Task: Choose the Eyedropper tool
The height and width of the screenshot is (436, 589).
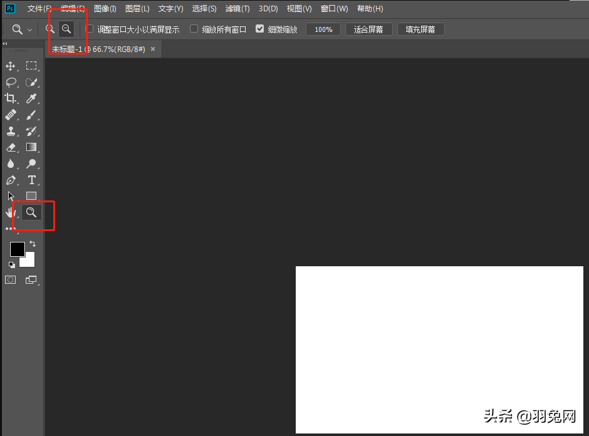Action: point(31,98)
